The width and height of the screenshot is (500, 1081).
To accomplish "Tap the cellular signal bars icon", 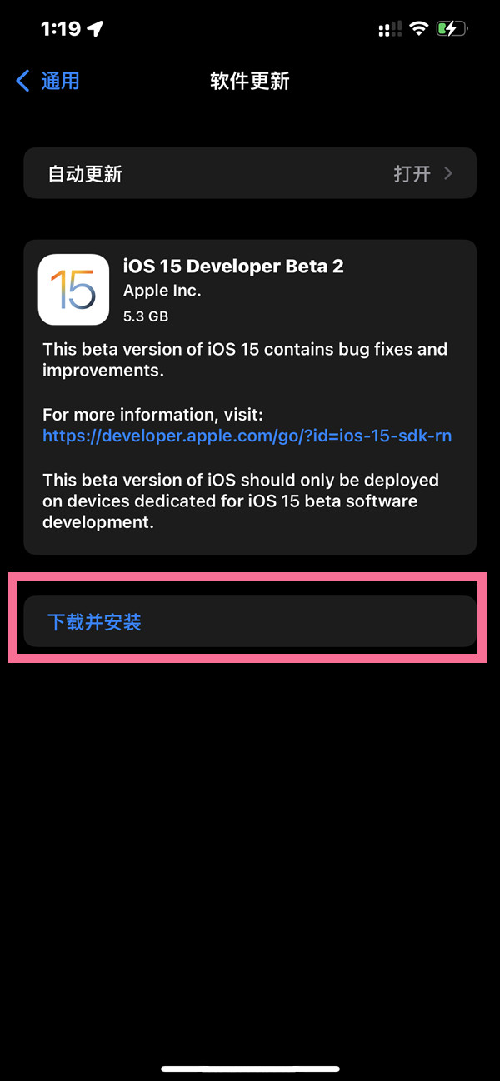I will 390,30.
